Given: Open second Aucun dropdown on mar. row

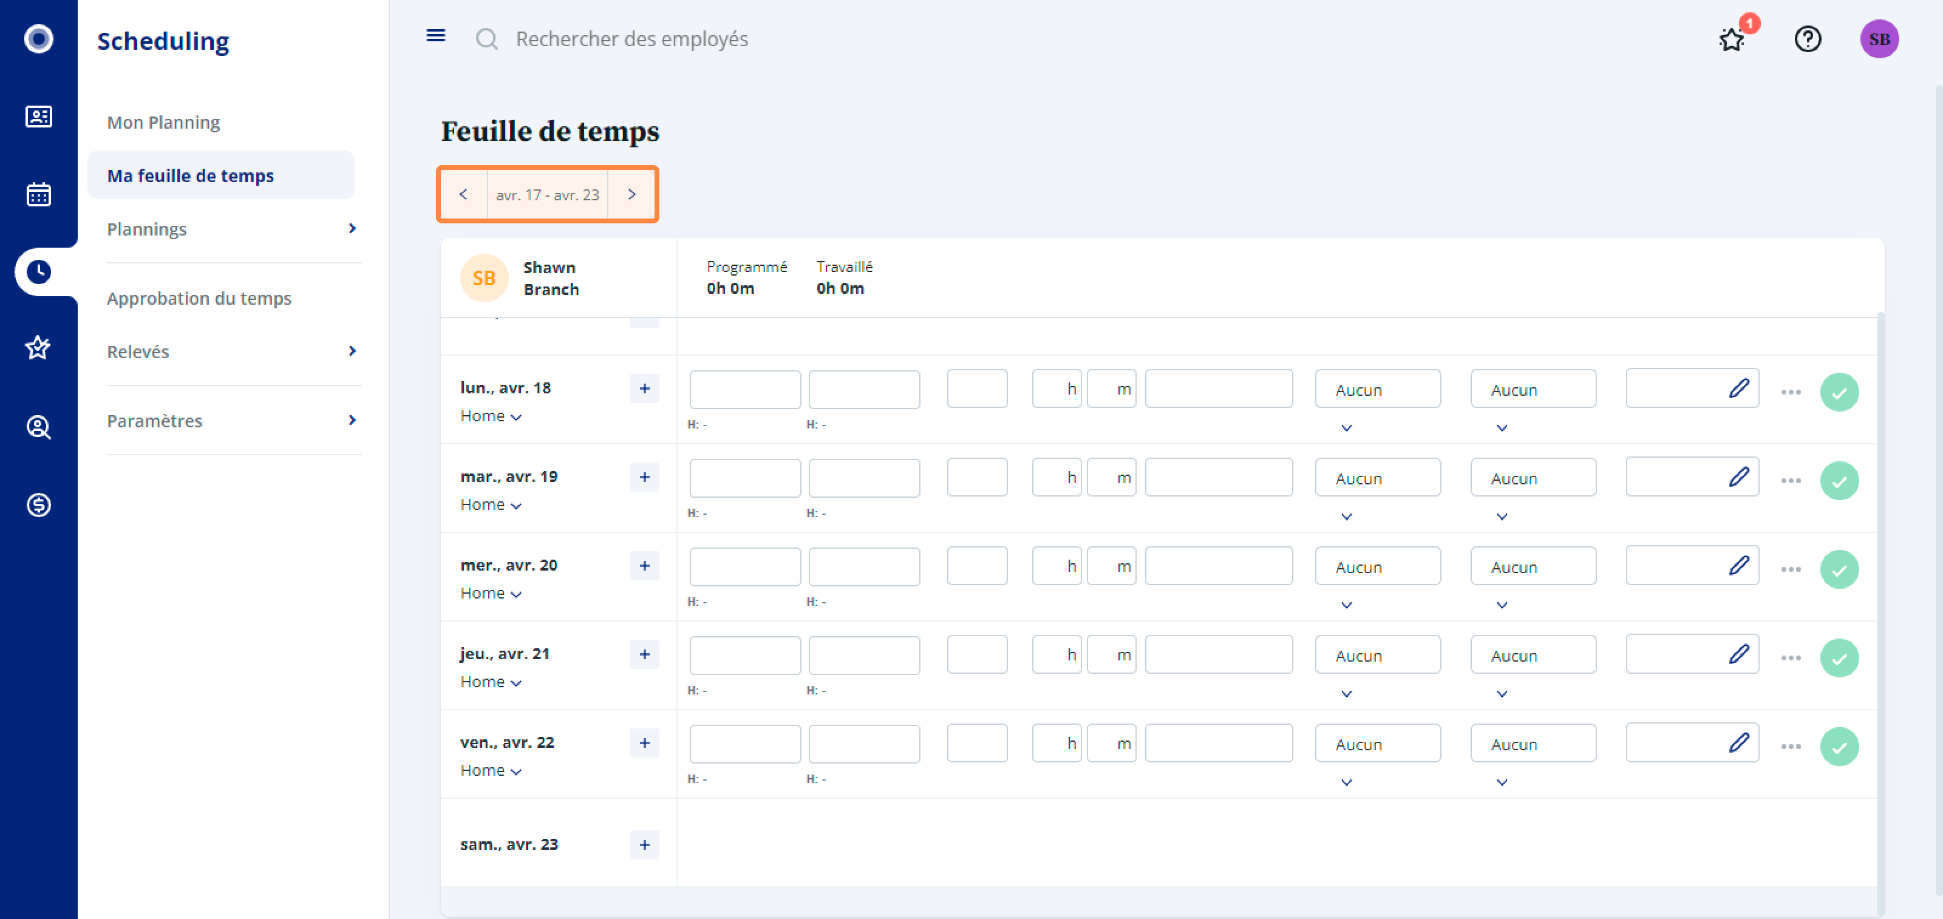Looking at the screenshot, I should click(x=1533, y=477).
